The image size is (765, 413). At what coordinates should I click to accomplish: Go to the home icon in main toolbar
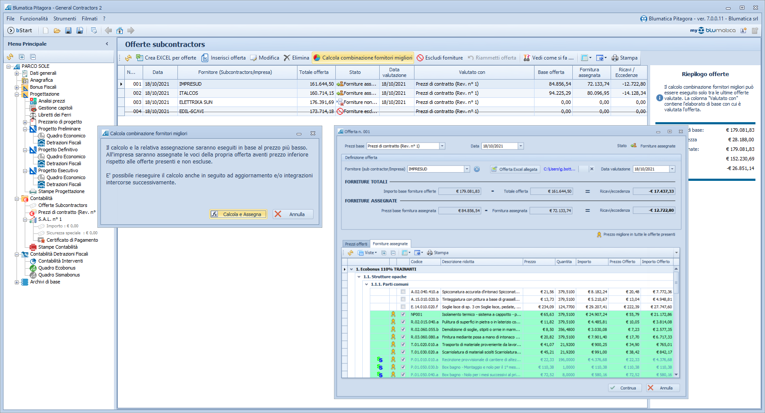120,30
